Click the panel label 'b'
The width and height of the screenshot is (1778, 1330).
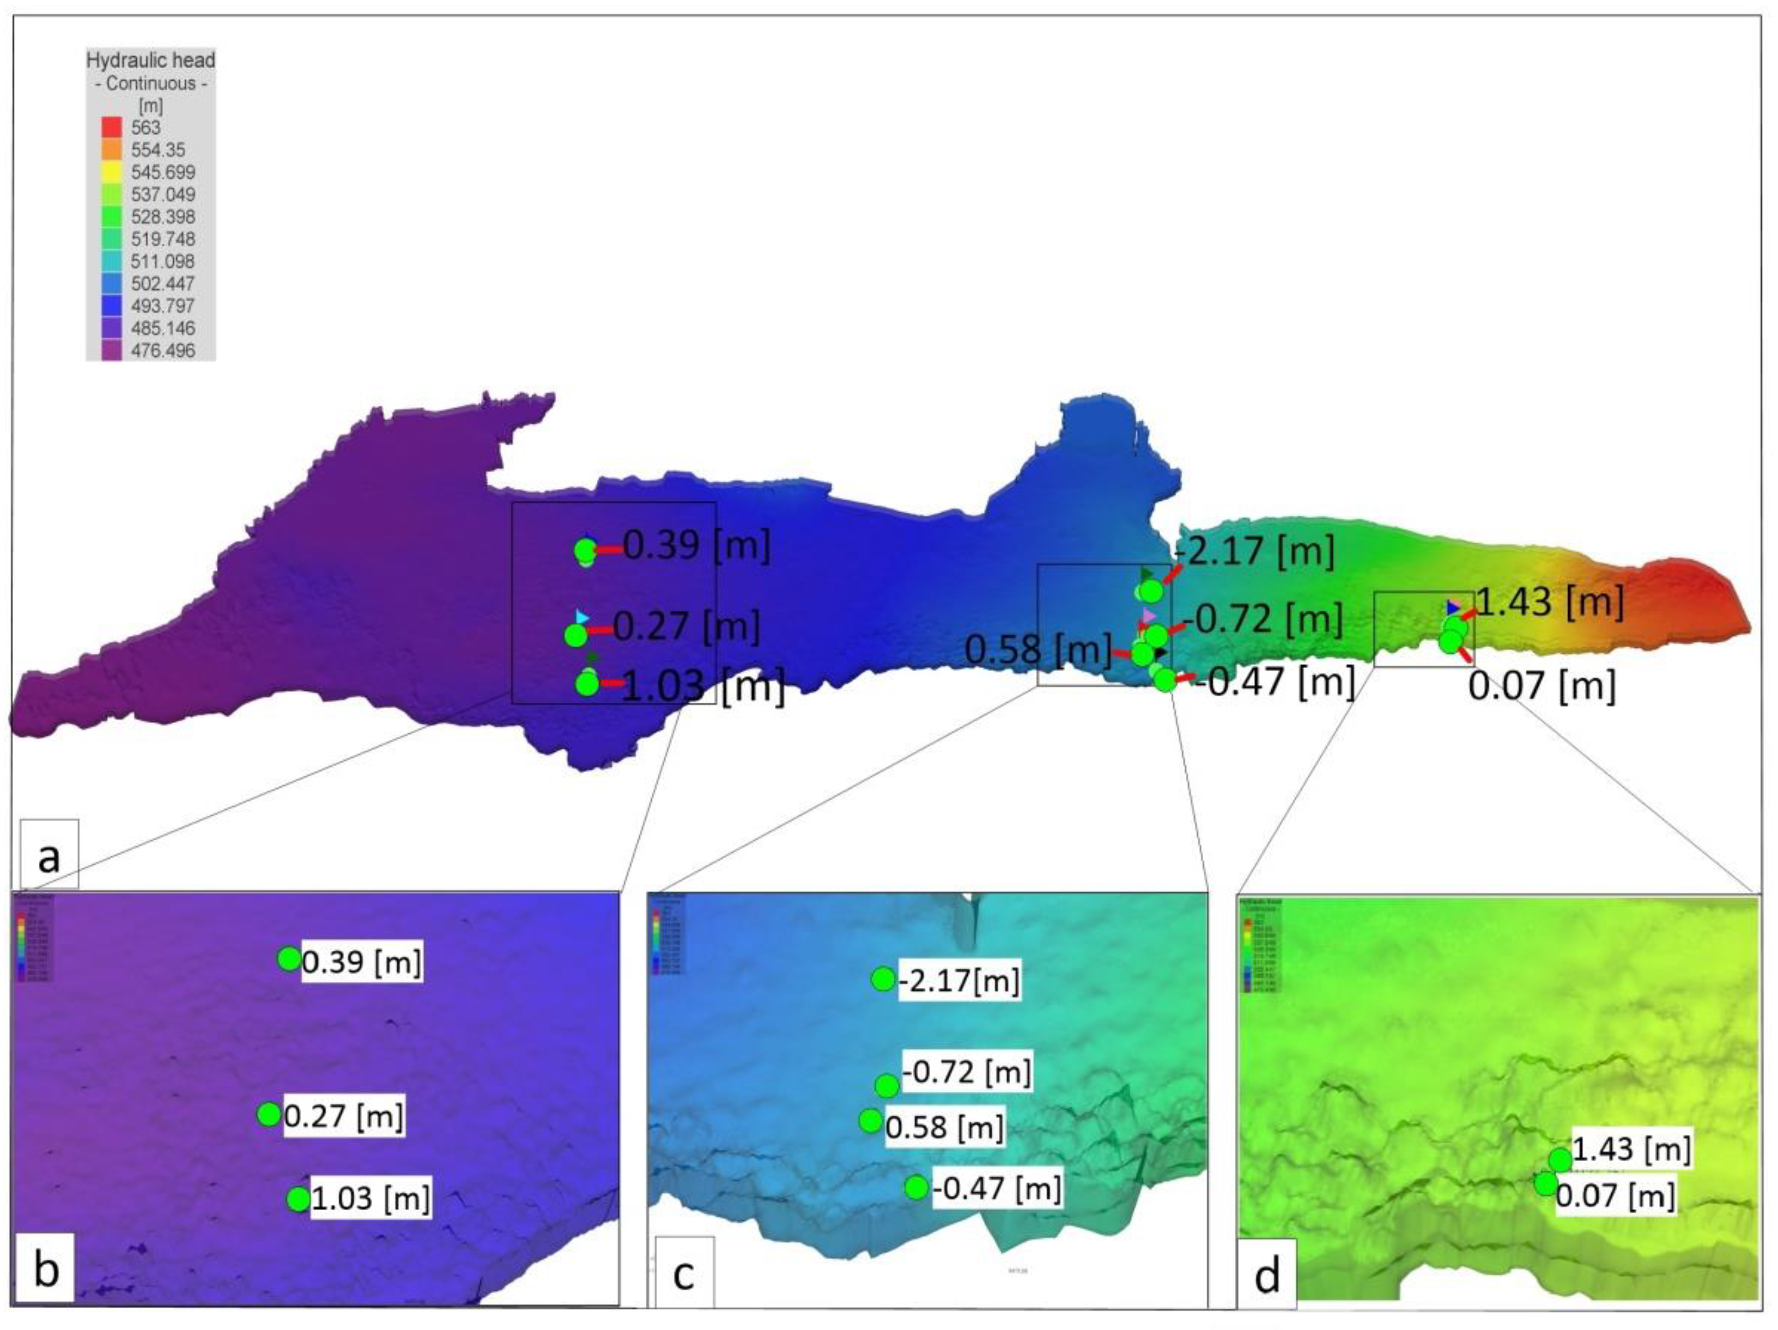46,1270
